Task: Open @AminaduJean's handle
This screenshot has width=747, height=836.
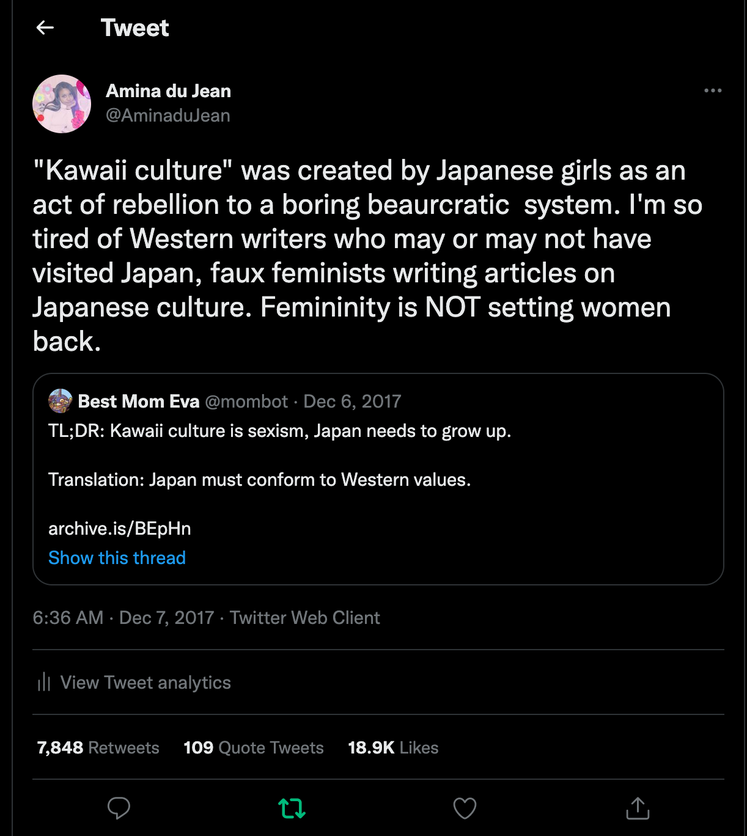Action: pyautogui.click(x=169, y=115)
